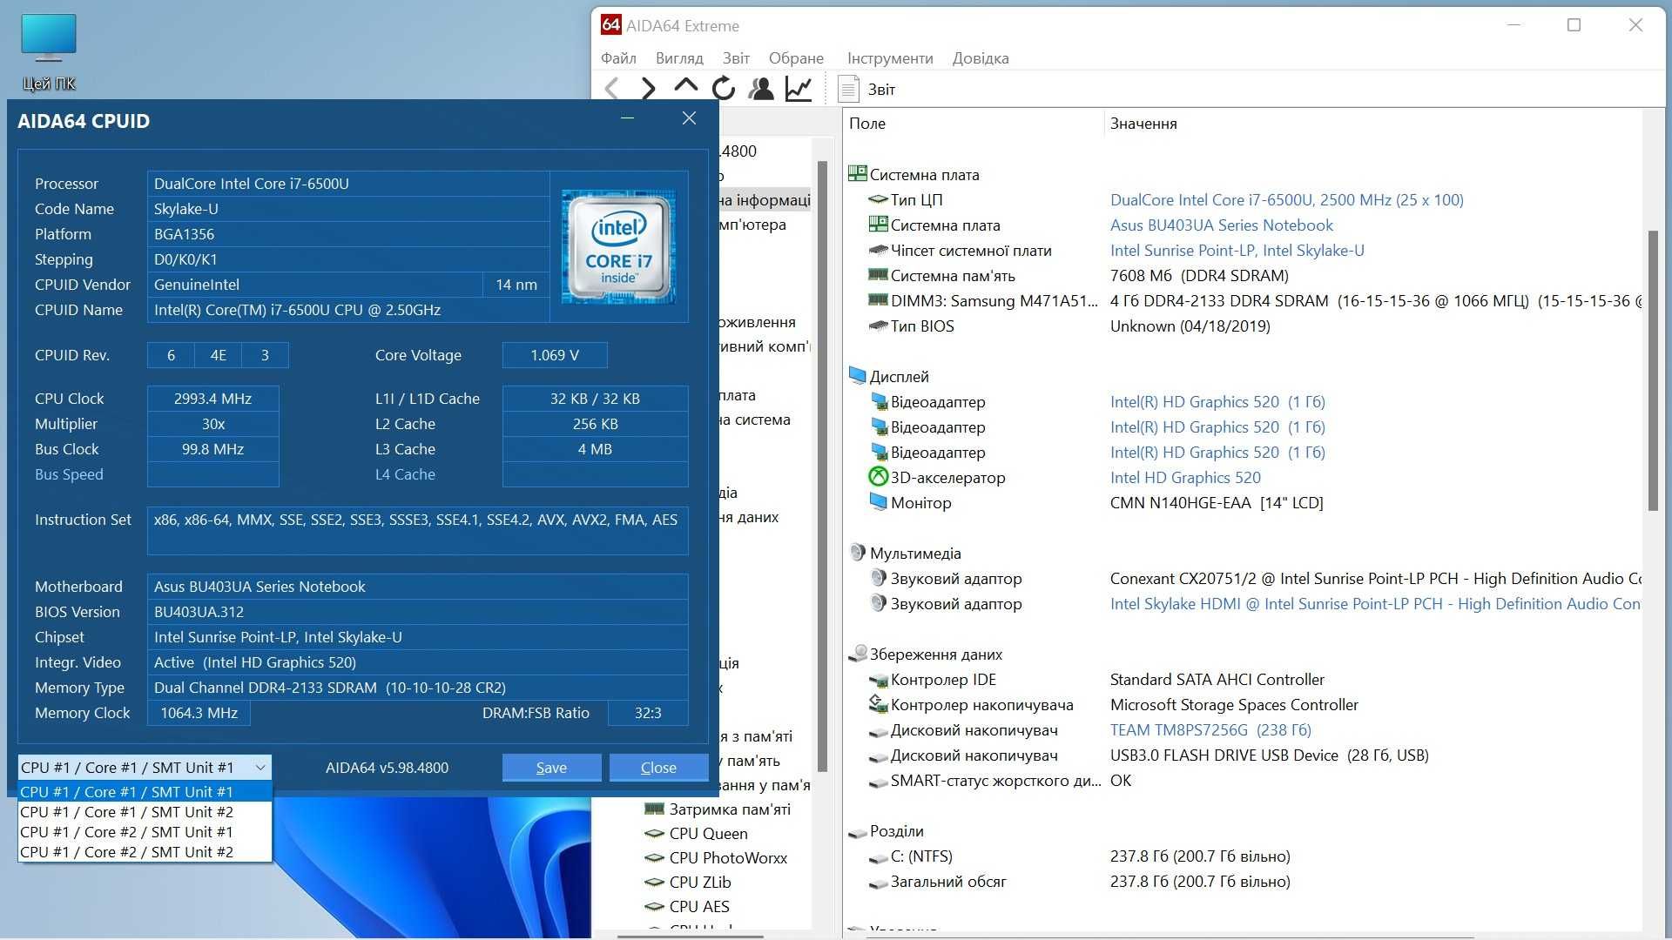Open the Довідка menu
The image size is (1672, 940).
981,58
